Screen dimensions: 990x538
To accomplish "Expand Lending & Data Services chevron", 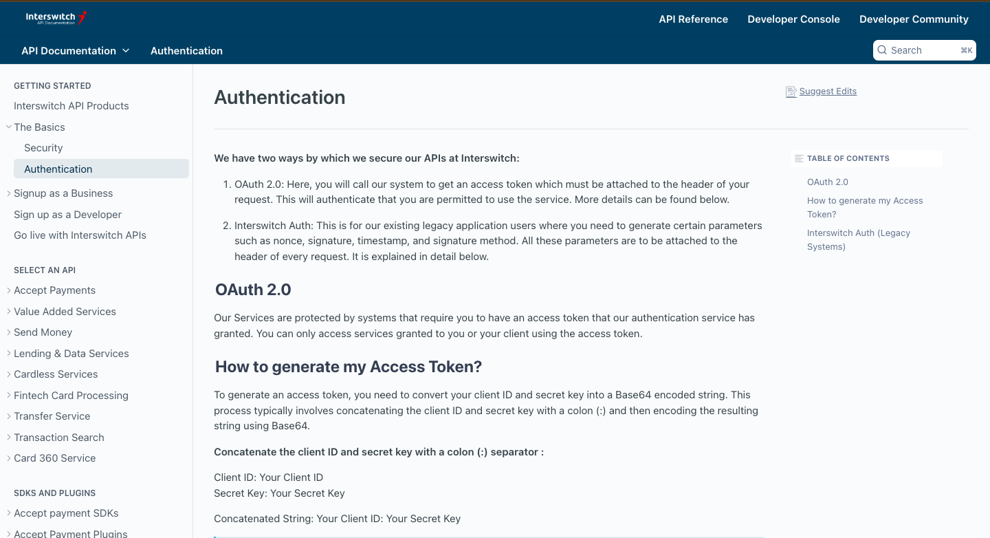I will 8,354.
